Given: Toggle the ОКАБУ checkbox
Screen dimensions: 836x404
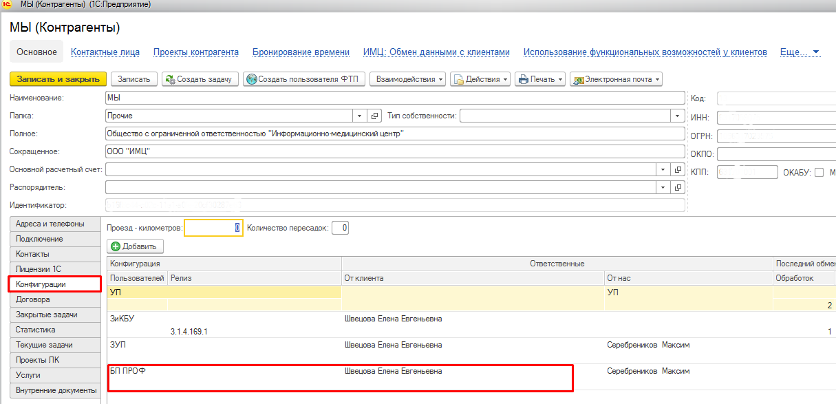Looking at the screenshot, I should pyautogui.click(x=819, y=172).
